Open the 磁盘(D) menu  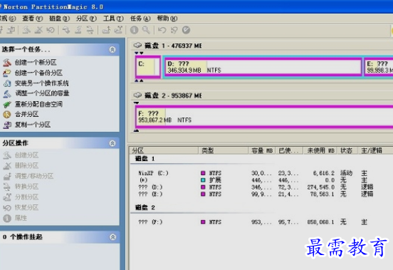[x=59, y=19]
